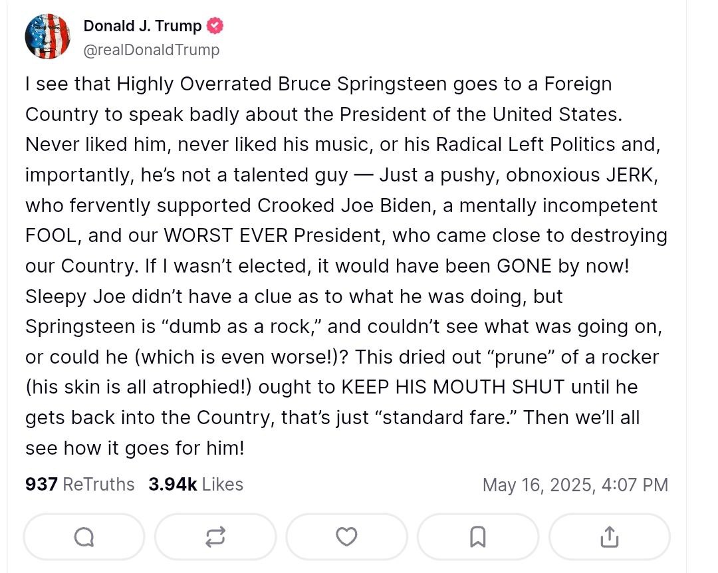View the 3.94k Likes list
This screenshot has width=718, height=573.
tap(195, 484)
